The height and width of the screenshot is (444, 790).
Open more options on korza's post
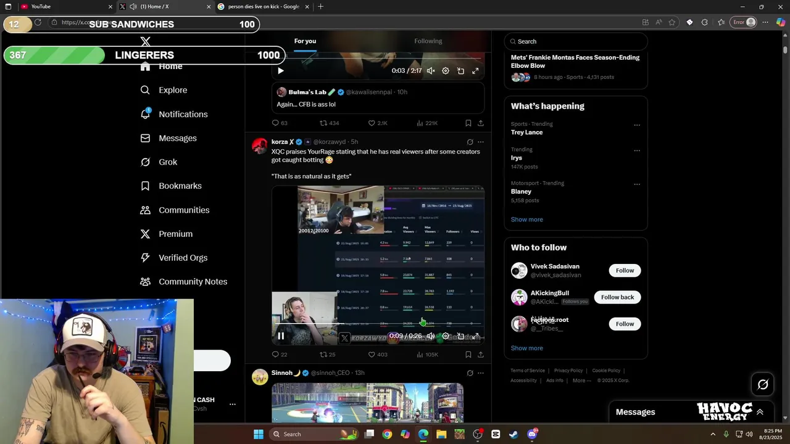tap(481, 142)
